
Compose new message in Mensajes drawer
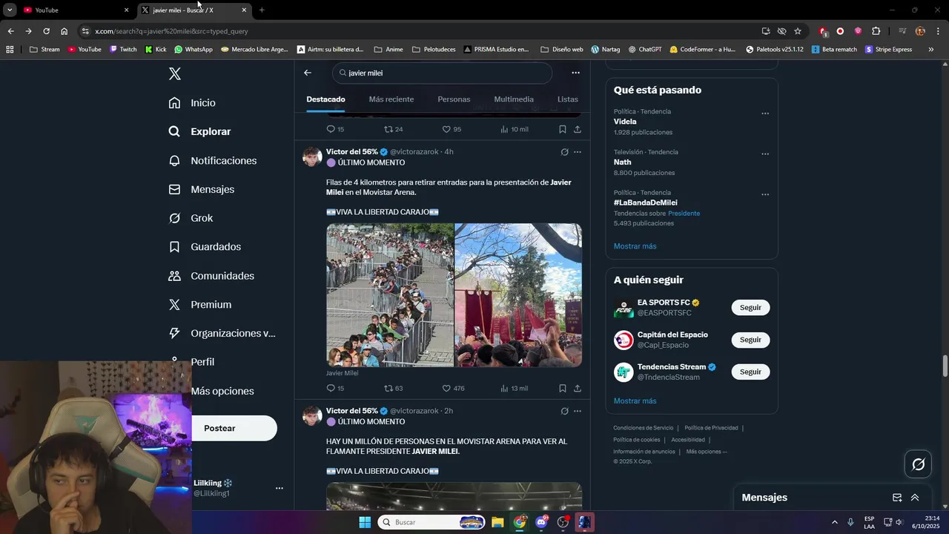pos(897,498)
